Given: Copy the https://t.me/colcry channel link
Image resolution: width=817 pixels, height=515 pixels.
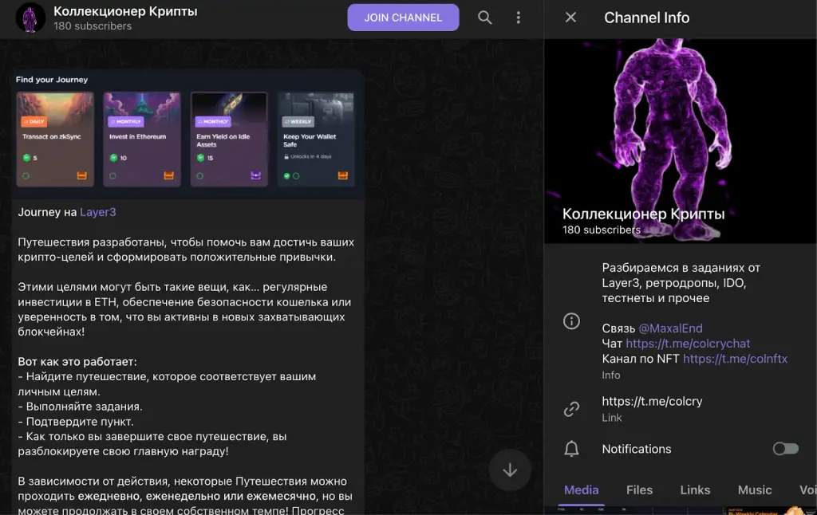Looking at the screenshot, I should tap(652, 402).
